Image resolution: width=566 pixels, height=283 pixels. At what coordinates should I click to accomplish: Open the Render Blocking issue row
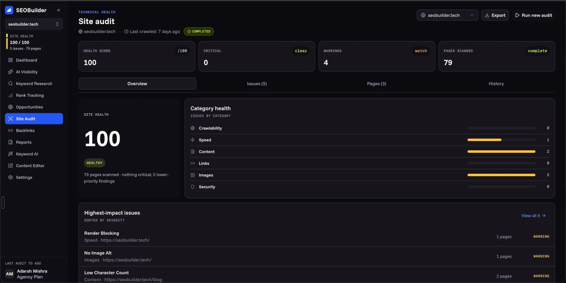point(317,237)
